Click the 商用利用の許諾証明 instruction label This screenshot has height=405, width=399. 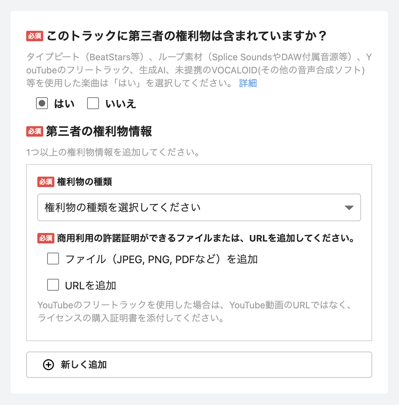pos(206,238)
